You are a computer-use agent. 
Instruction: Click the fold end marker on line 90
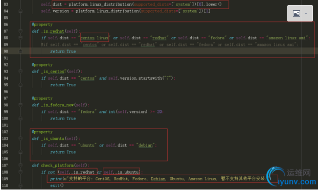coord(20,51)
